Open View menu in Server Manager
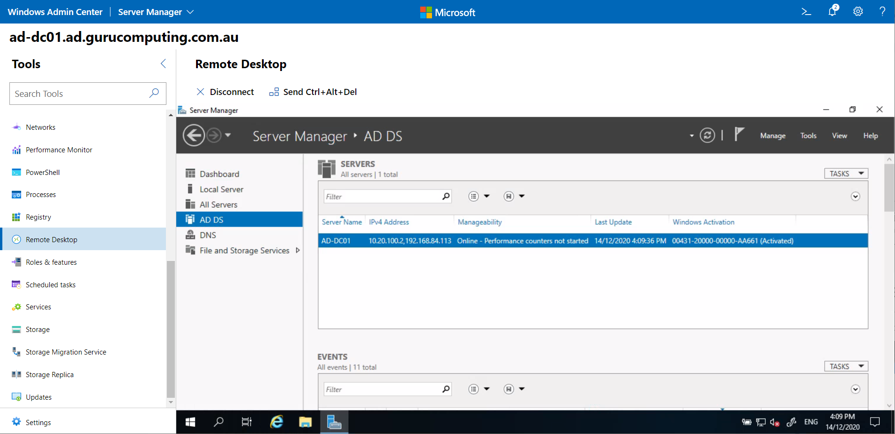Viewport: 895px width, 434px height. click(840, 135)
